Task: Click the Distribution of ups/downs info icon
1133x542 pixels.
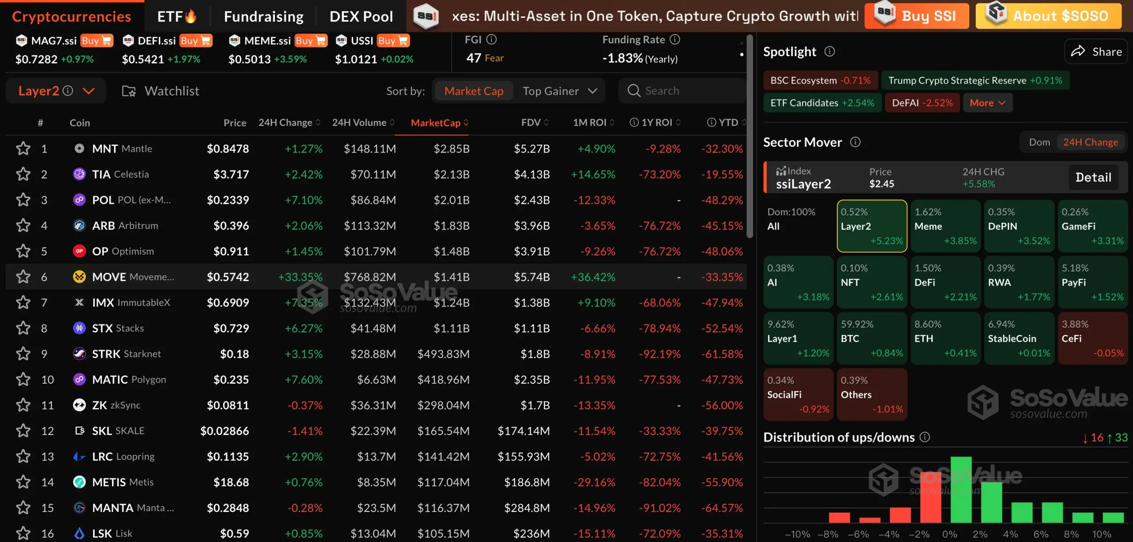Action: click(x=925, y=437)
